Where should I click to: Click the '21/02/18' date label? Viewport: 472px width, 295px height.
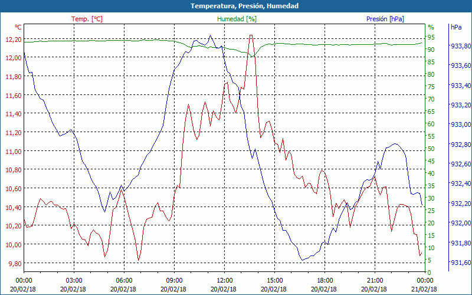click(424, 289)
